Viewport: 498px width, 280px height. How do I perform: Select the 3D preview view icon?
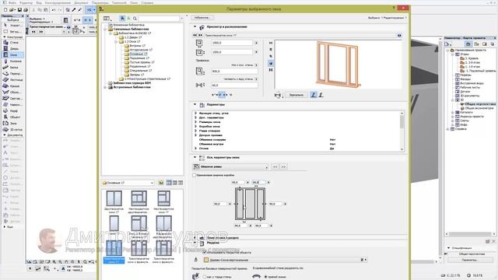click(x=271, y=63)
